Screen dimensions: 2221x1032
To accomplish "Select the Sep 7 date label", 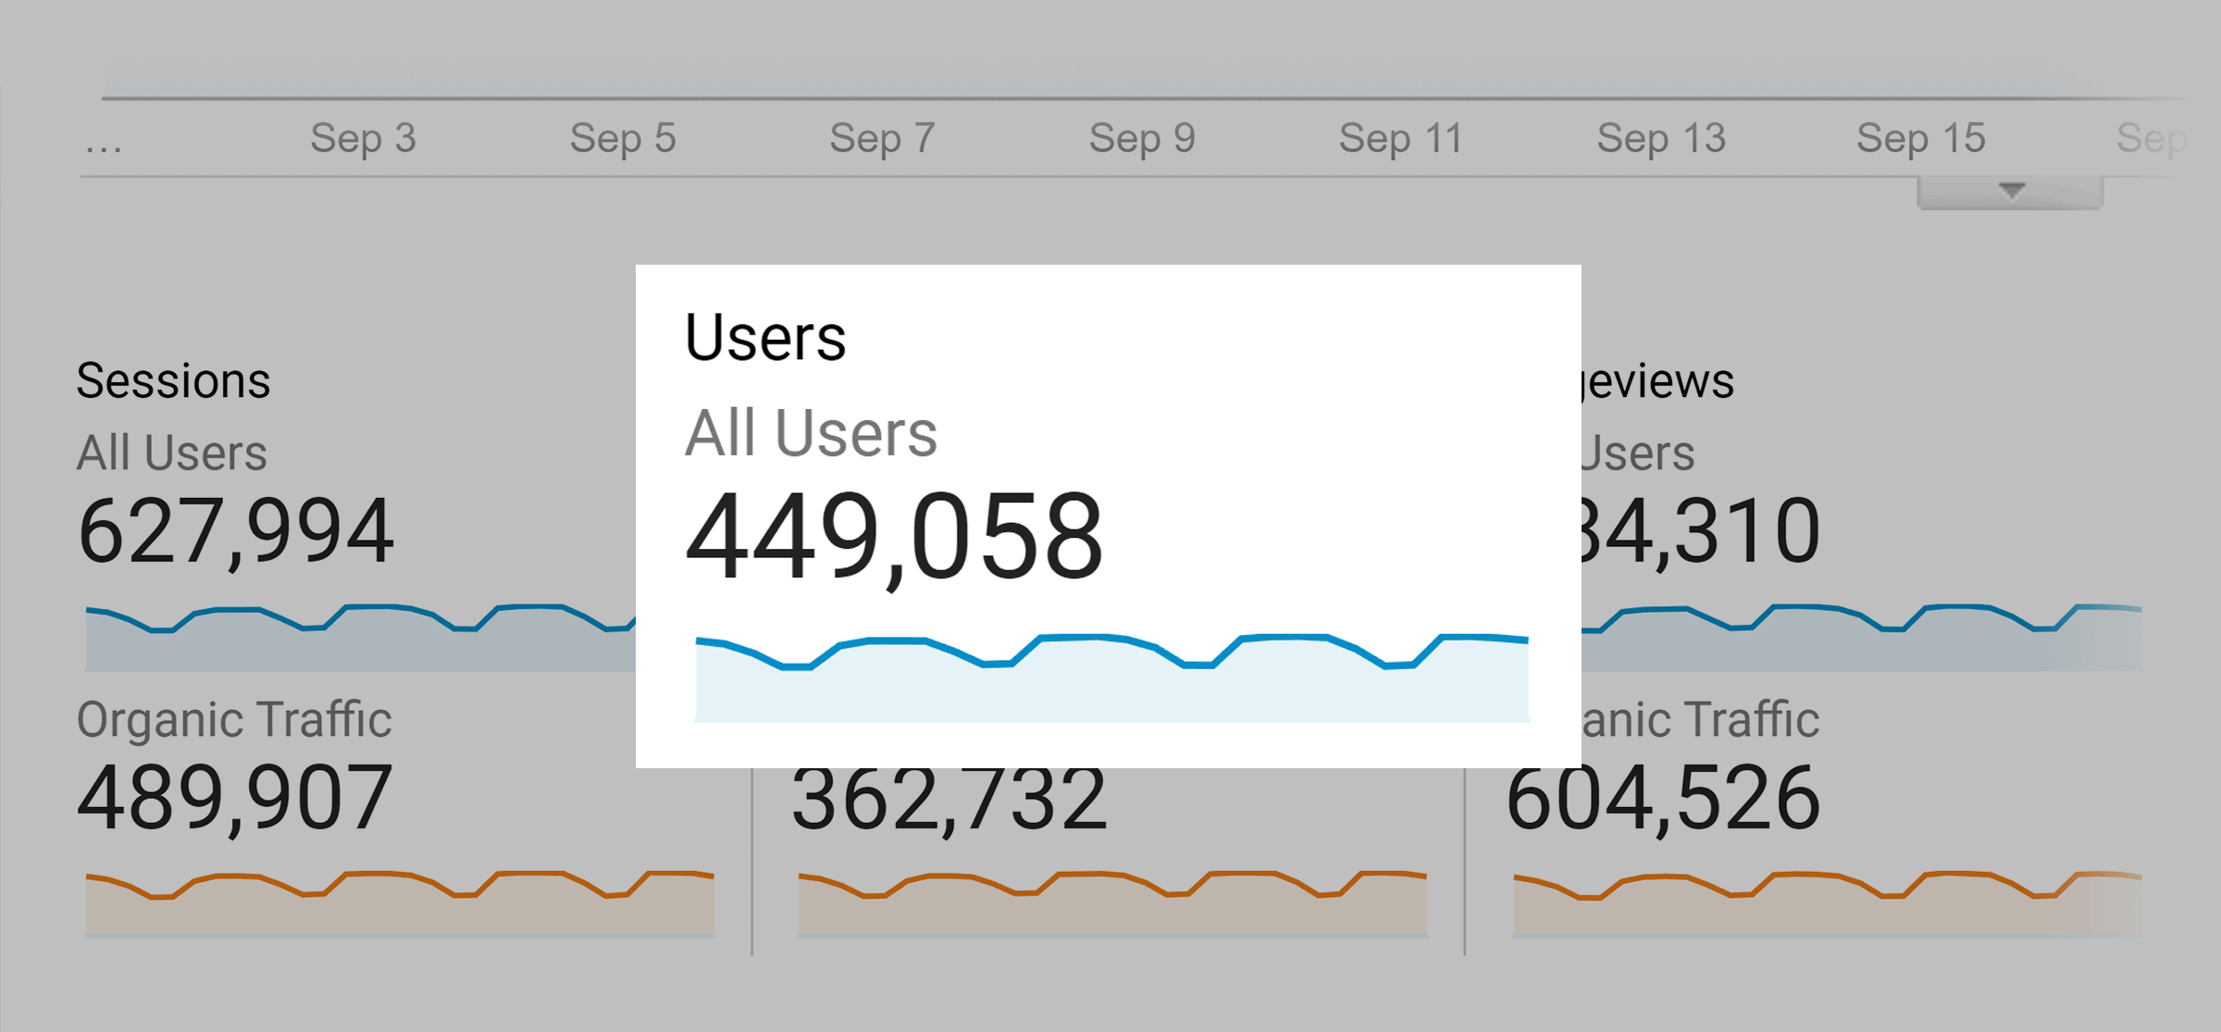I will (x=884, y=138).
